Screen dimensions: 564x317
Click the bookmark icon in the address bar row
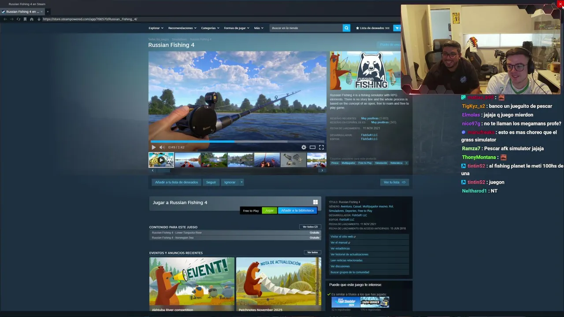point(25,19)
